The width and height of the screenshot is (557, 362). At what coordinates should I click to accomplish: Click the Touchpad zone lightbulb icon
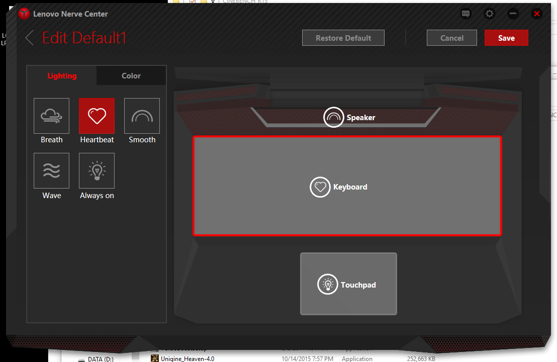pyautogui.click(x=328, y=284)
